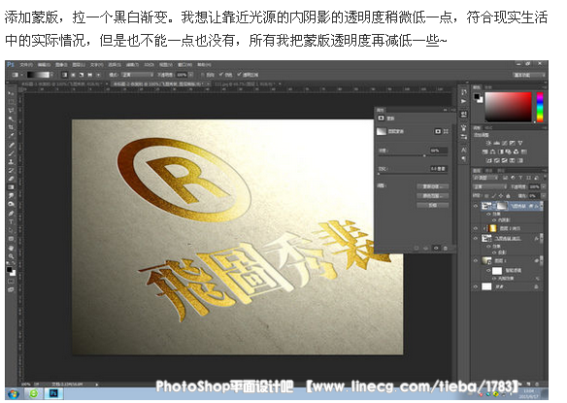Screen dimensions: 567x403
Task: Open the Character panel dock icon
Action: point(463,150)
